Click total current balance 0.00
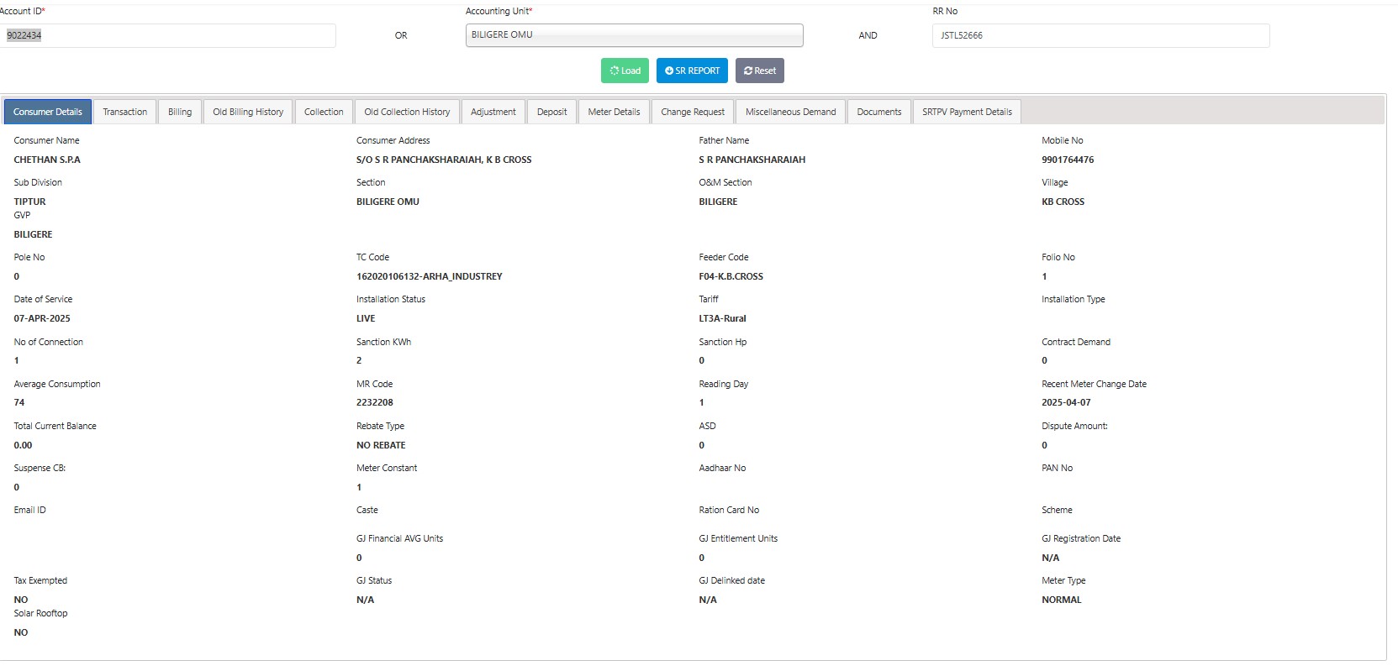The image size is (1398, 671). [23, 445]
